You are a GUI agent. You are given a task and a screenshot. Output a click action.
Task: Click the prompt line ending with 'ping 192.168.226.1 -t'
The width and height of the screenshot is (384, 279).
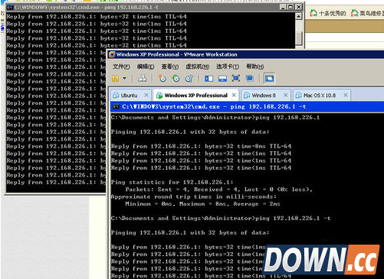coord(221,219)
